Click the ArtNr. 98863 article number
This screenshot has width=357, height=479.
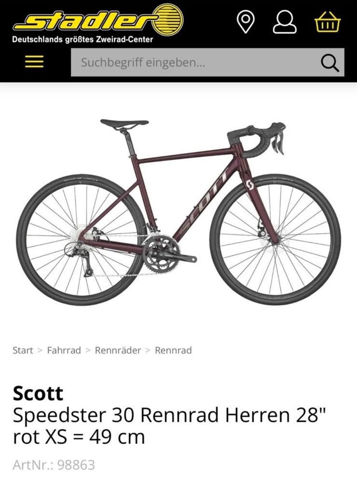pos(54,465)
